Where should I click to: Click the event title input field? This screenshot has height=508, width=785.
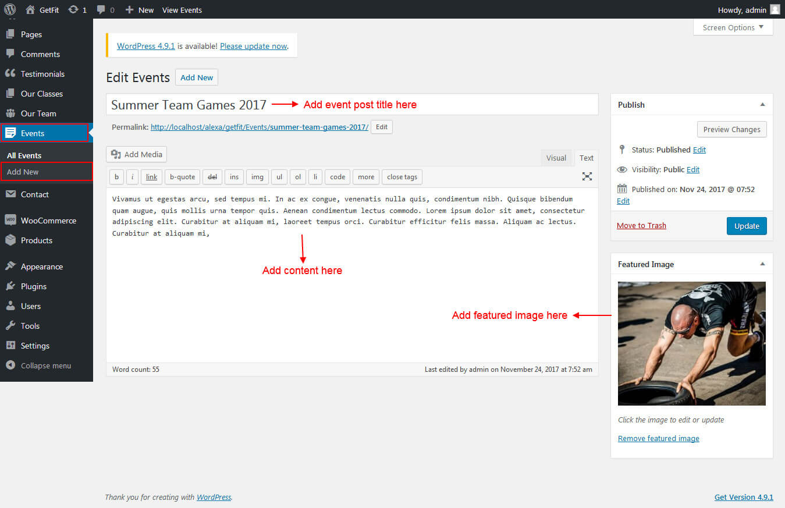352,105
